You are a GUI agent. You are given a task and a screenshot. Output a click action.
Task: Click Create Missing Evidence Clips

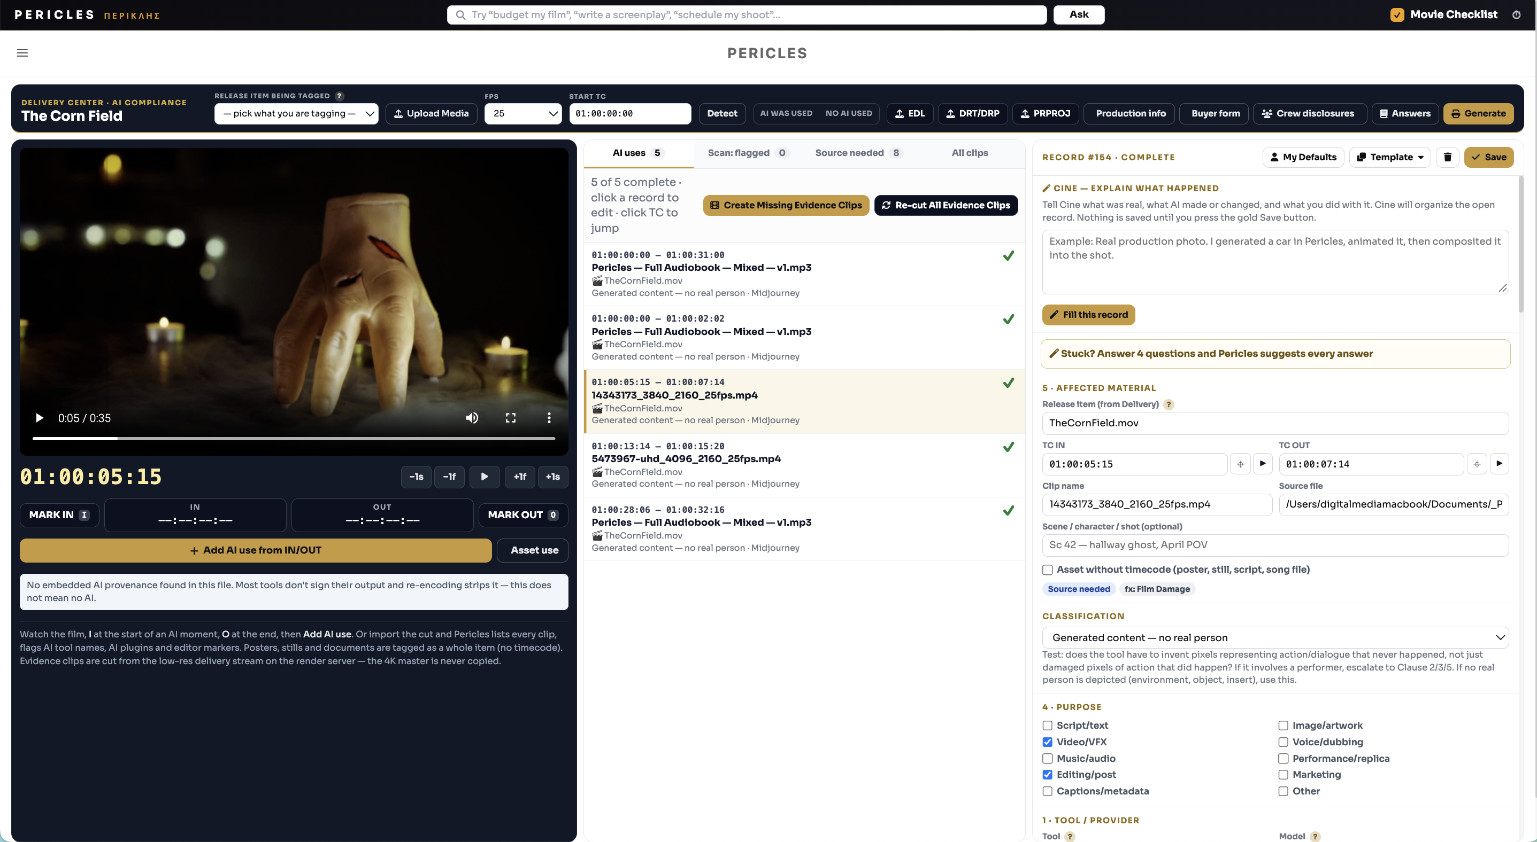click(x=786, y=205)
